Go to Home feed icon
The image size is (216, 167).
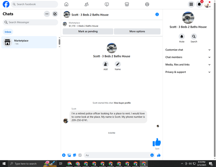tap(66, 4)
